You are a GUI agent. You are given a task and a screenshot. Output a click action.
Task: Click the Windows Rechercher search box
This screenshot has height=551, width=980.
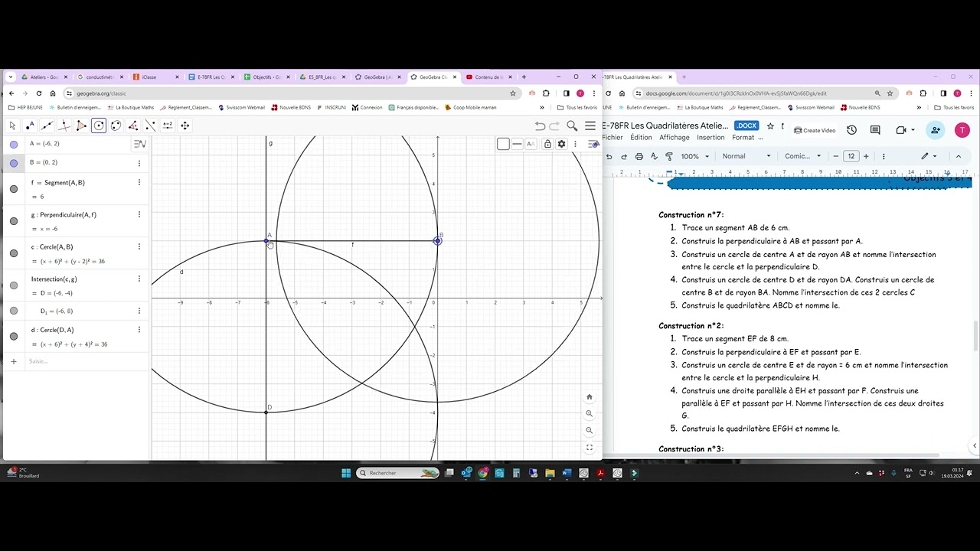point(398,473)
